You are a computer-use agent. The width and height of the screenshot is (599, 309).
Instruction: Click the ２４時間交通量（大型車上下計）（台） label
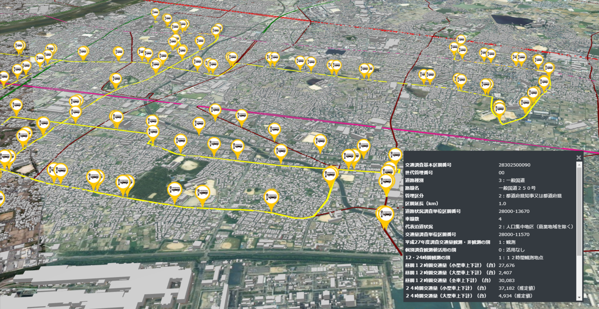click(446, 296)
